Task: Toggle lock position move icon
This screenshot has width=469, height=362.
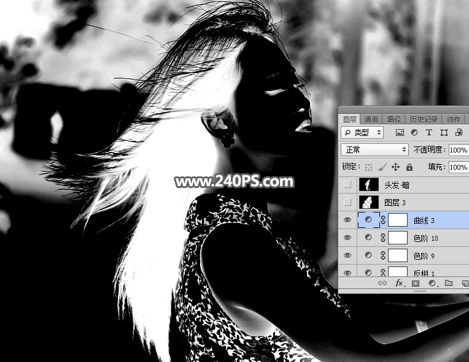Action: tap(395, 167)
